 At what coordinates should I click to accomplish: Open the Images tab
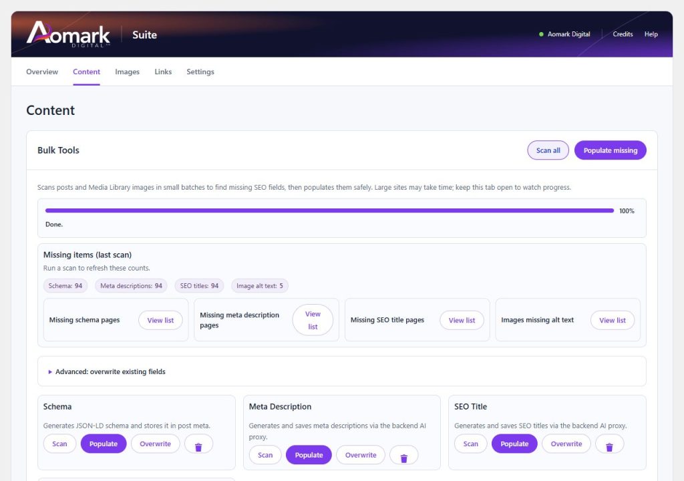pos(128,71)
